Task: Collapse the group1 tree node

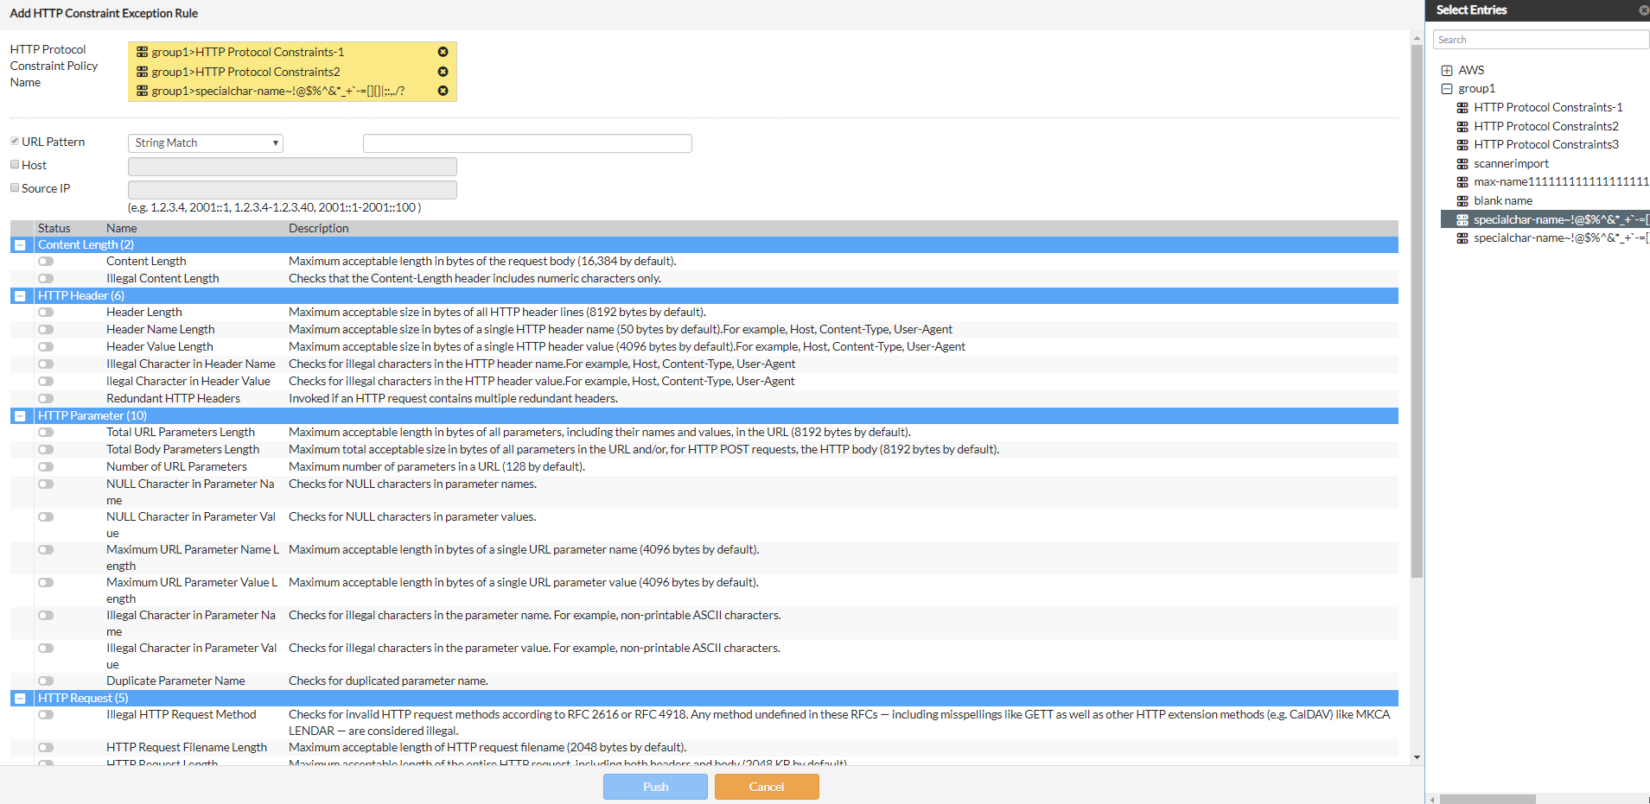Action: 1447,88
